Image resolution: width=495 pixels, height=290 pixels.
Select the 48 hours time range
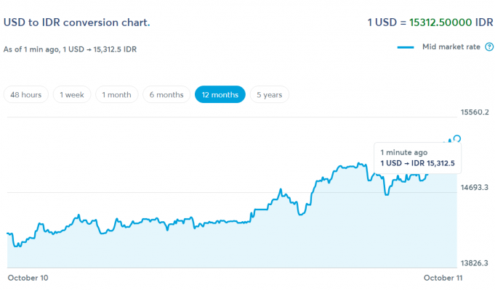[x=27, y=95]
